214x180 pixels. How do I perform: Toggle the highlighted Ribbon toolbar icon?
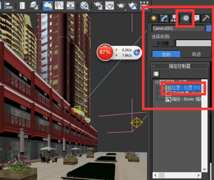point(48,6)
